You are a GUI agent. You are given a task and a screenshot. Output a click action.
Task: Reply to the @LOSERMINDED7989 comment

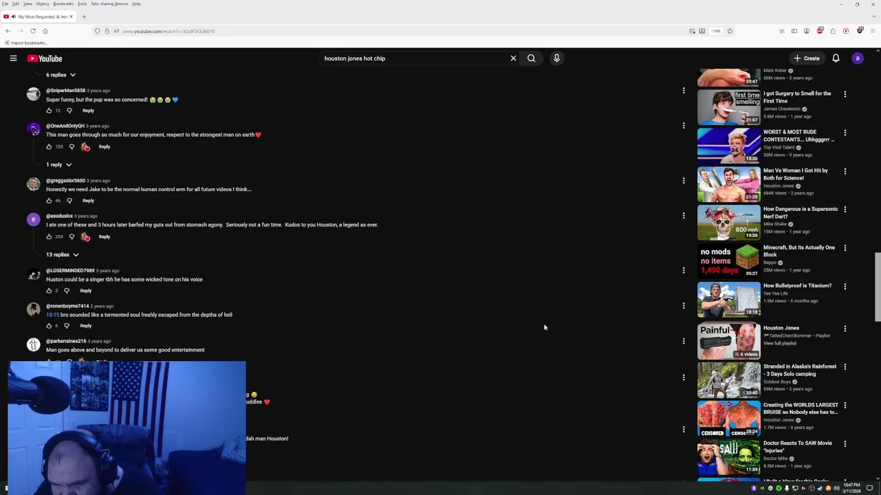[x=85, y=291]
